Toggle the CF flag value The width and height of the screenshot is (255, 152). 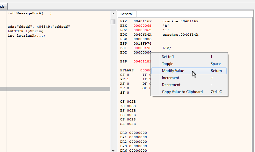click(x=128, y=75)
